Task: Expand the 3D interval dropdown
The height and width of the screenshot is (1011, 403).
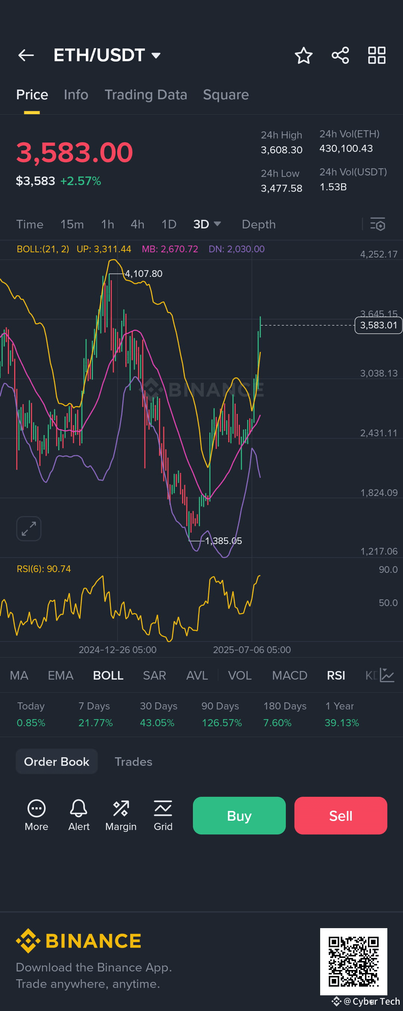Action: click(207, 224)
